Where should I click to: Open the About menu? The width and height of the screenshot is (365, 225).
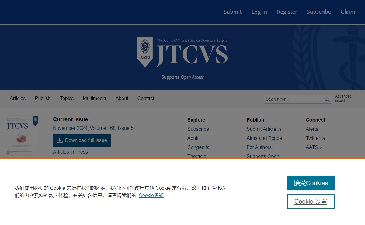122,99
